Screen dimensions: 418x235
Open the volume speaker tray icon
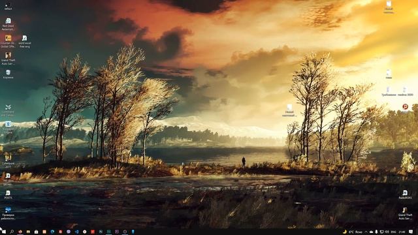coord(387,232)
